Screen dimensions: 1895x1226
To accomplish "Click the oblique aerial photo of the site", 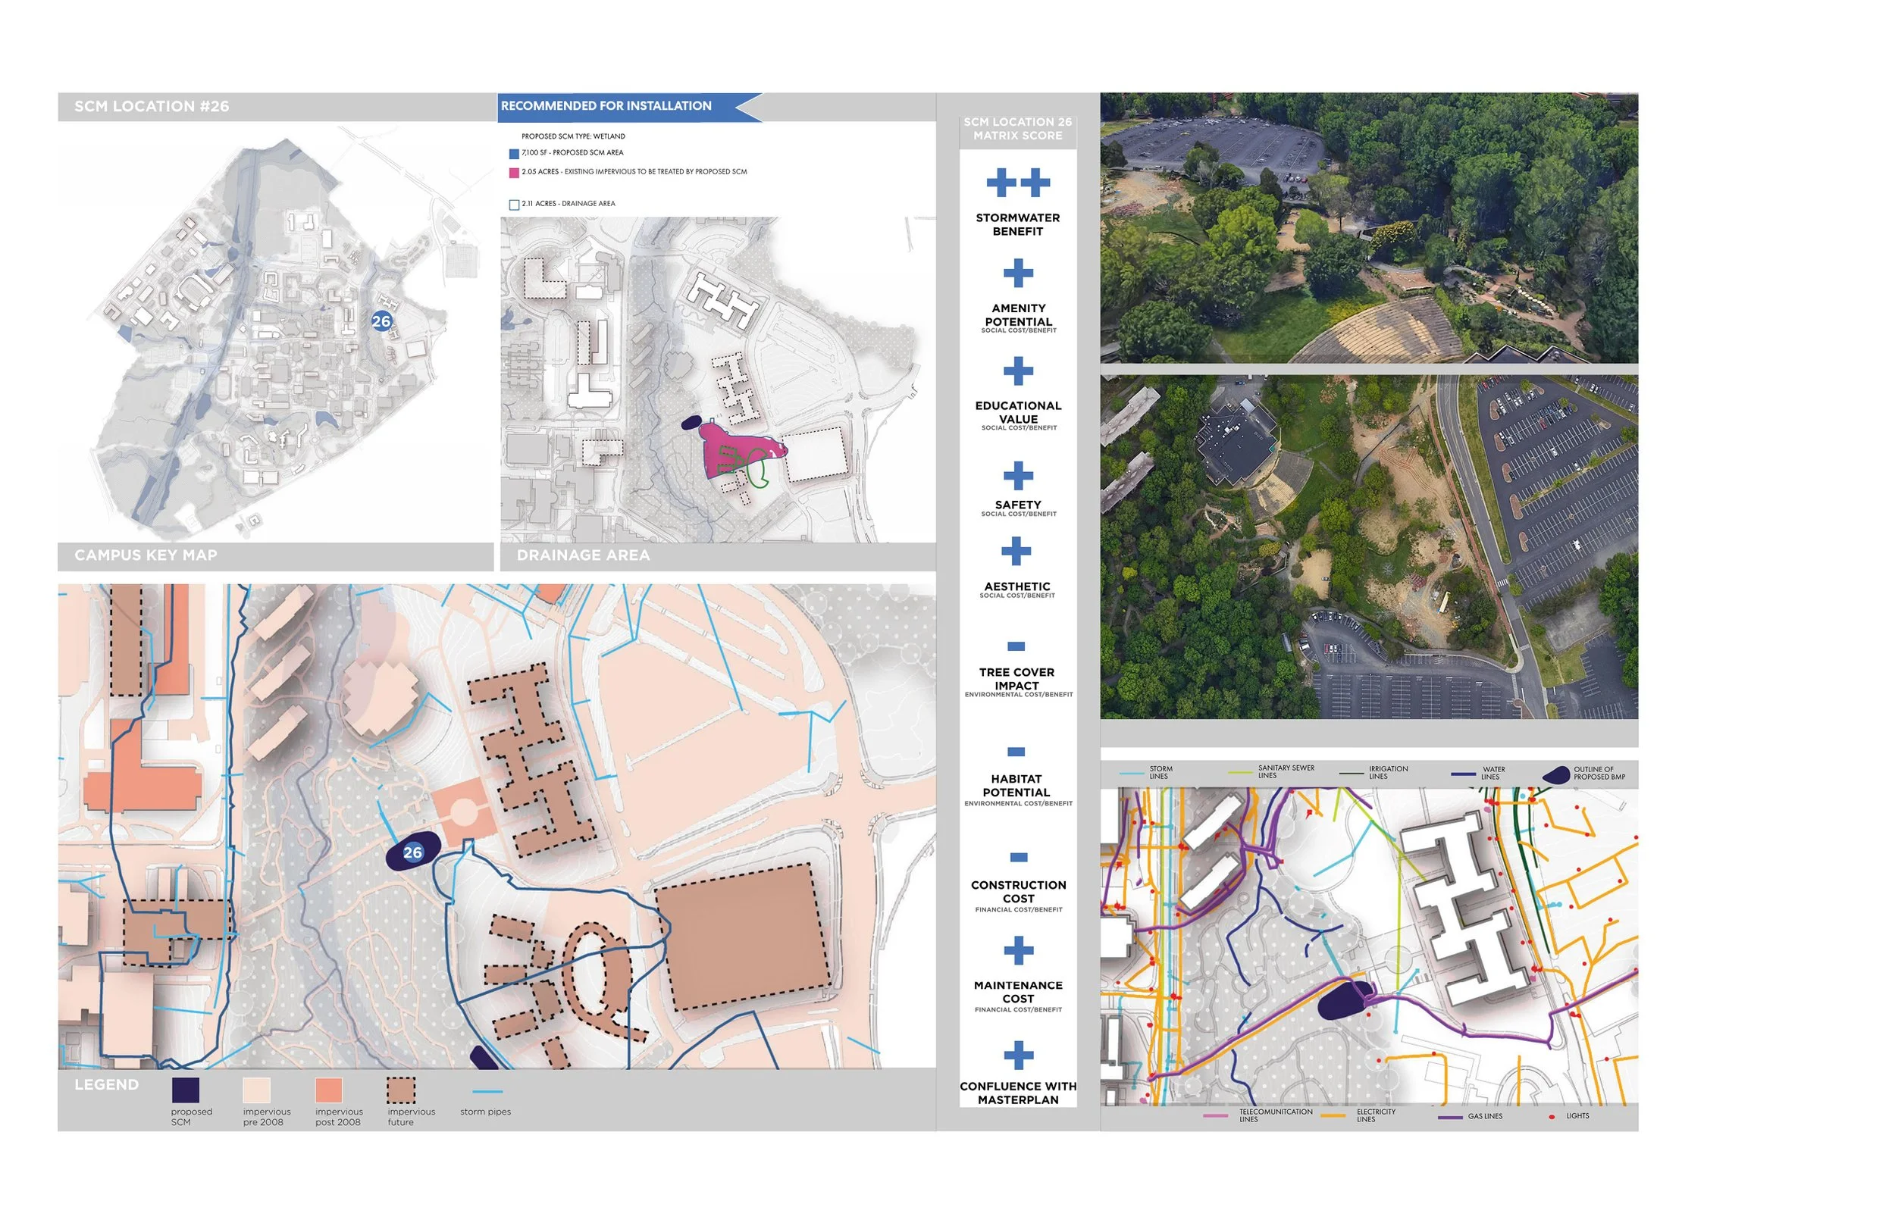I will point(1368,227).
